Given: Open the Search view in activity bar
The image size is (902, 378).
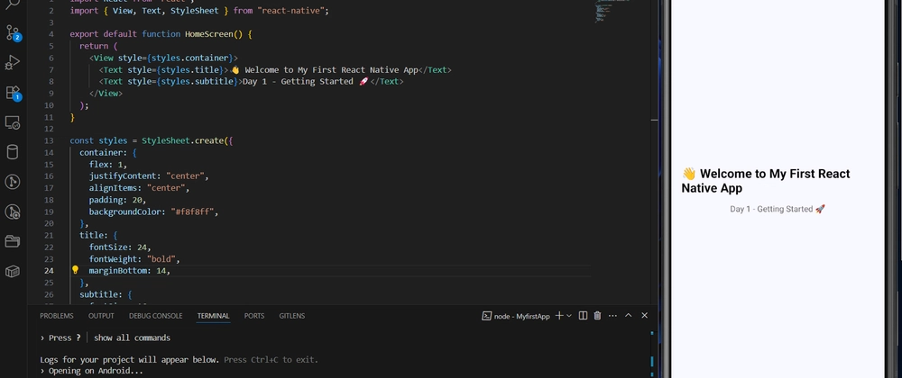Looking at the screenshot, I should (x=12, y=4).
